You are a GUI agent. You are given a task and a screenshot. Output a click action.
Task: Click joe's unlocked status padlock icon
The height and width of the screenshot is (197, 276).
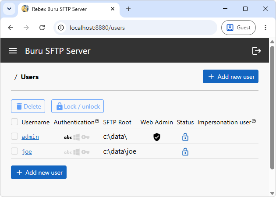[185, 152]
